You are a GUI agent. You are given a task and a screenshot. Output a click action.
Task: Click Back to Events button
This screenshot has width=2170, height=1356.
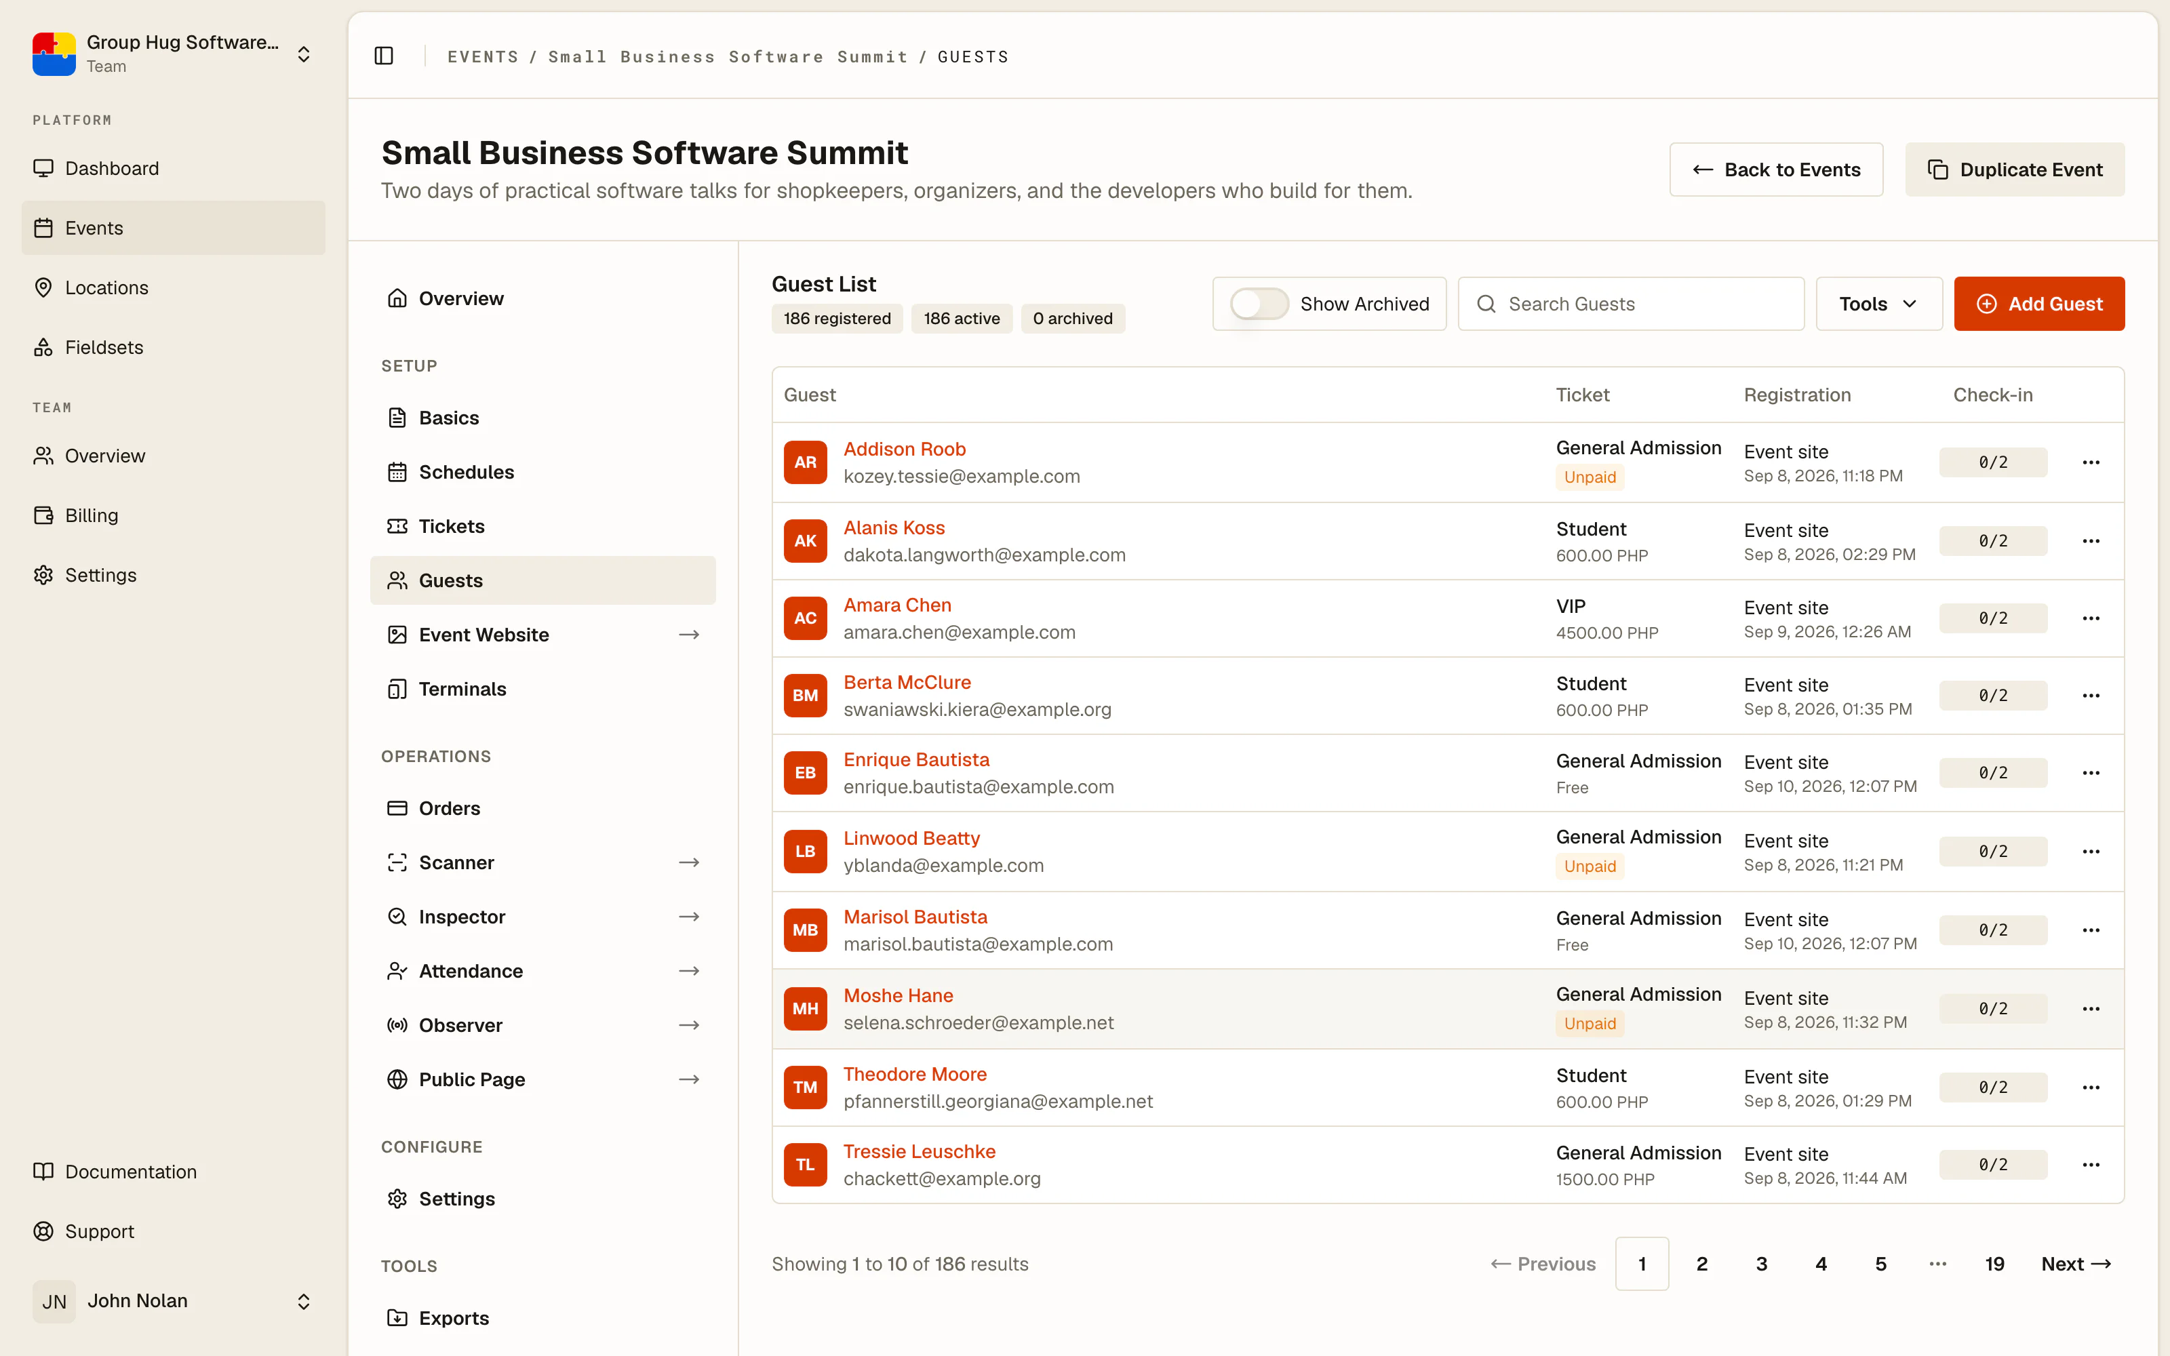pos(1775,169)
